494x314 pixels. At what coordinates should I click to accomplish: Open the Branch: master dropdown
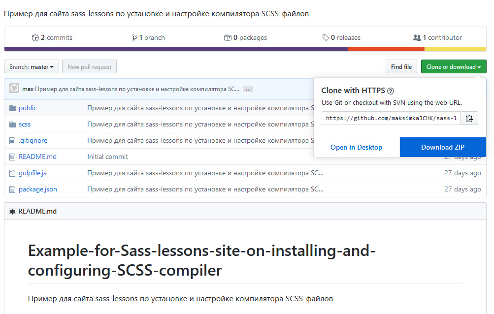point(32,67)
